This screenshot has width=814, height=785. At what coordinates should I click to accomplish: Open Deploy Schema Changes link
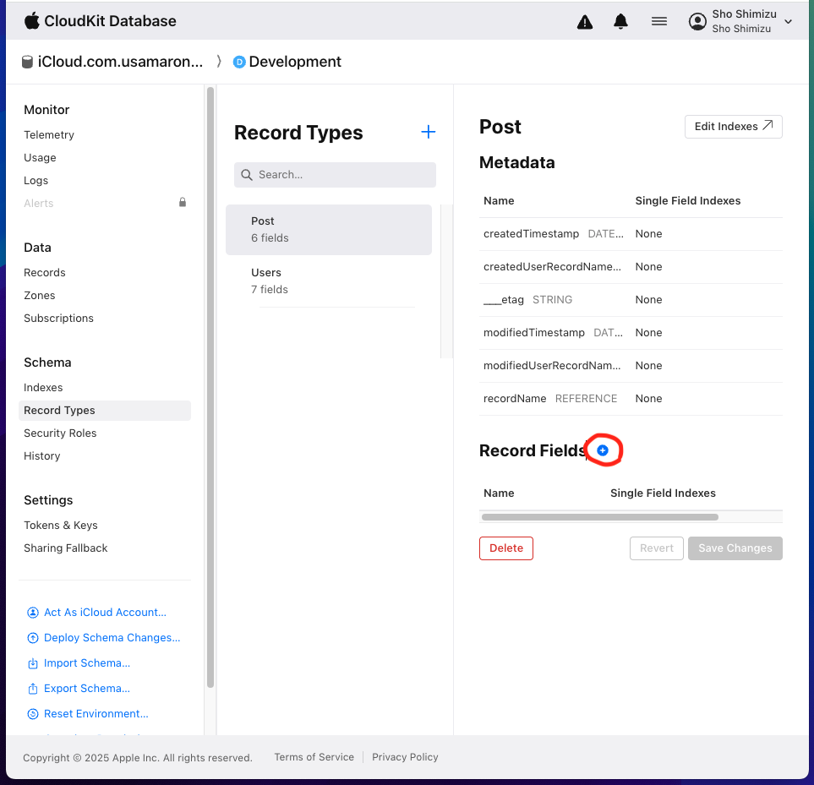(112, 638)
